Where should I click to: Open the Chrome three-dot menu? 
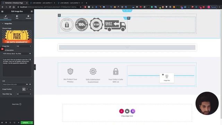pos(220,7)
